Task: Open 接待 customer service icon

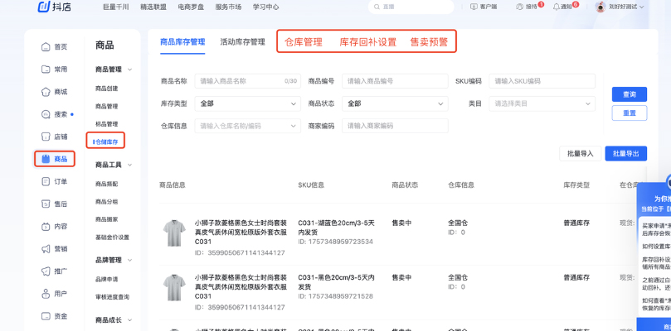Action: tap(520, 7)
